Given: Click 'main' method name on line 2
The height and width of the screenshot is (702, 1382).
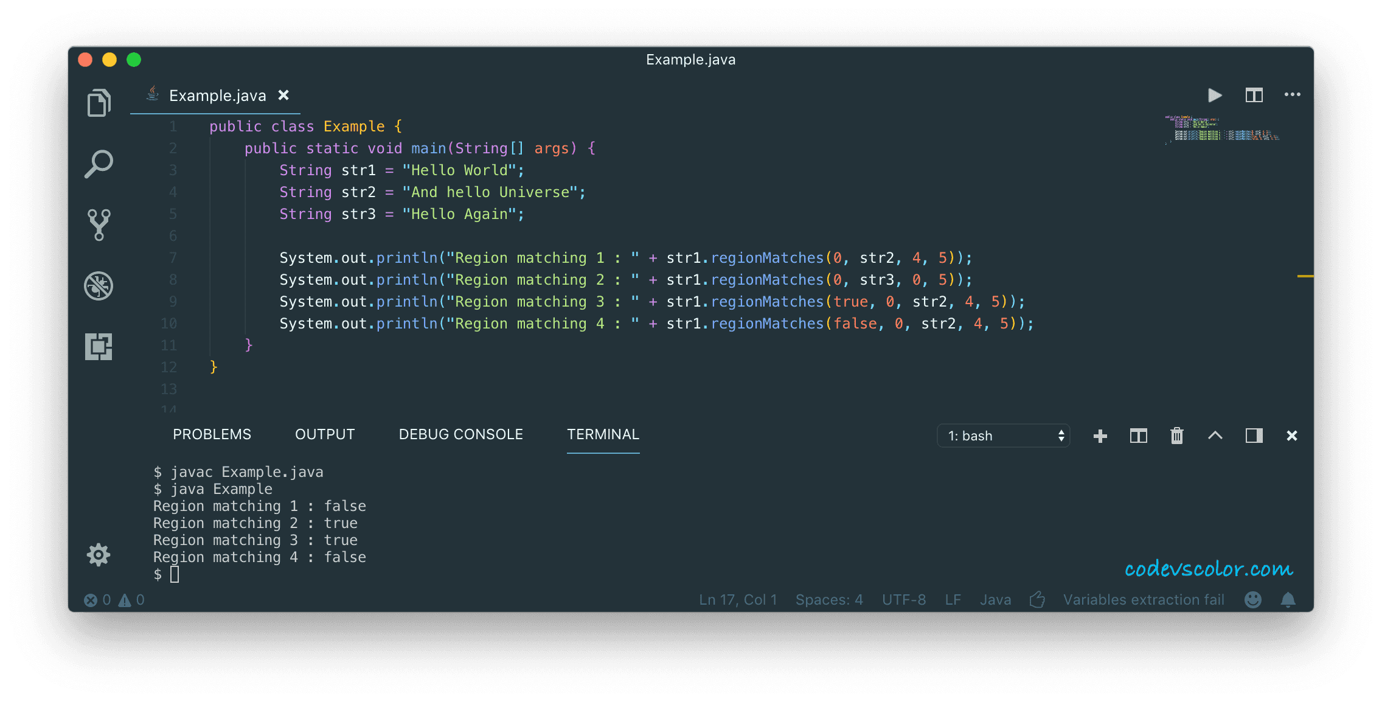Looking at the screenshot, I should [x=428, y=148].
